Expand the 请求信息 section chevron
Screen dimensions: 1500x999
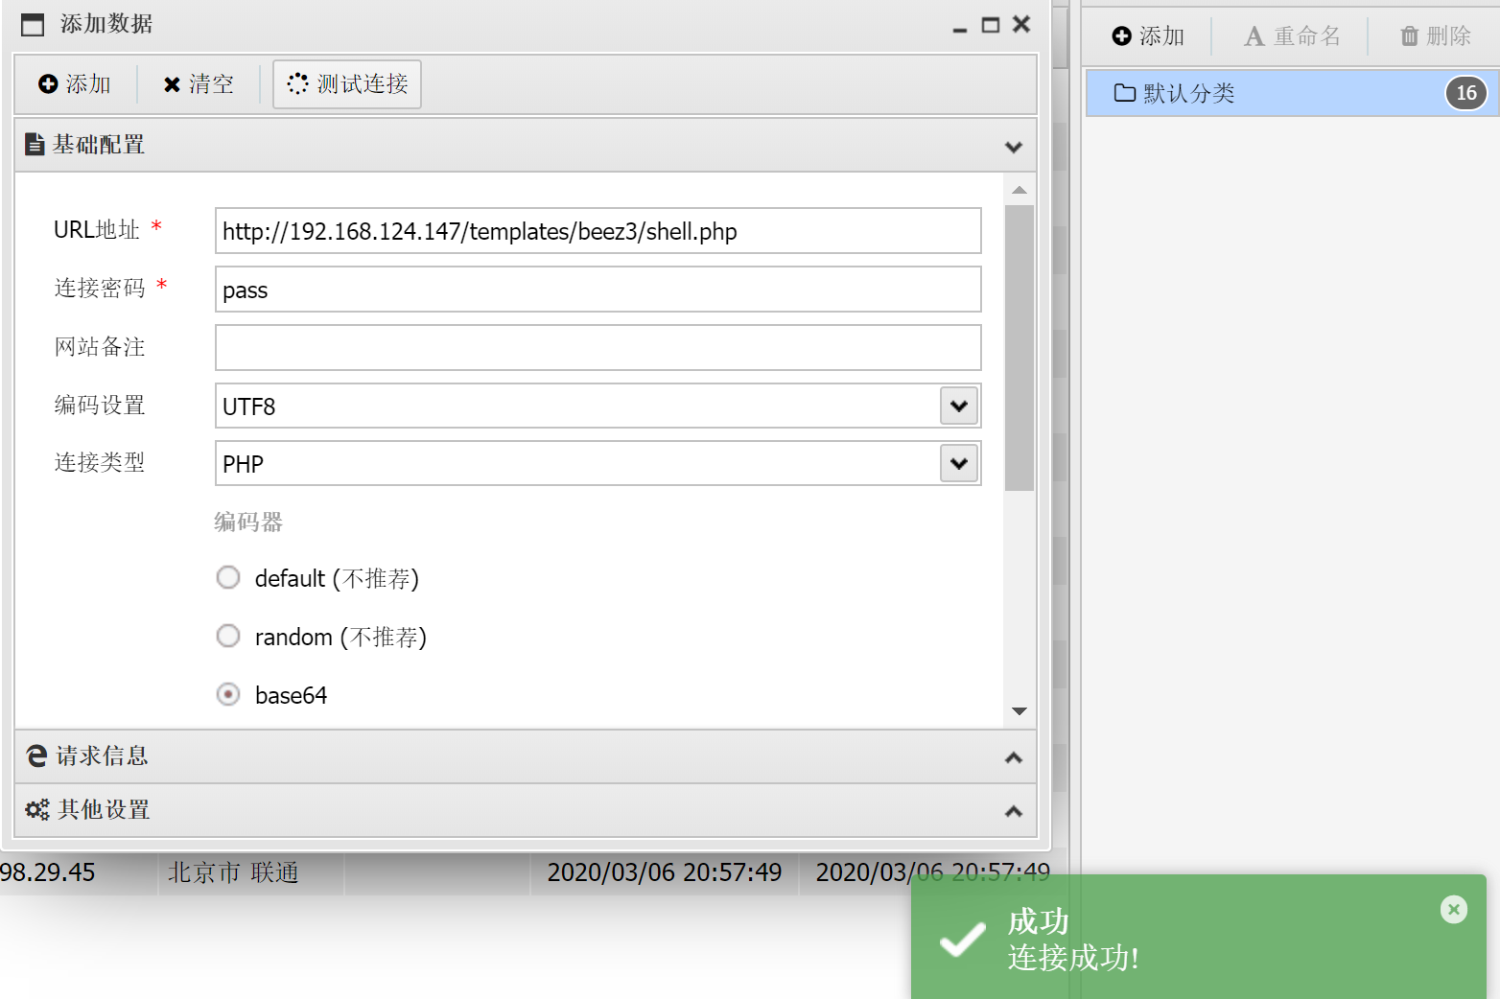click(1013, 757)
